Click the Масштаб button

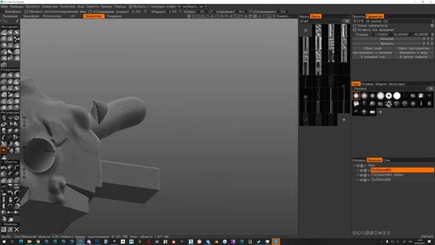click(x=387, y=39)
